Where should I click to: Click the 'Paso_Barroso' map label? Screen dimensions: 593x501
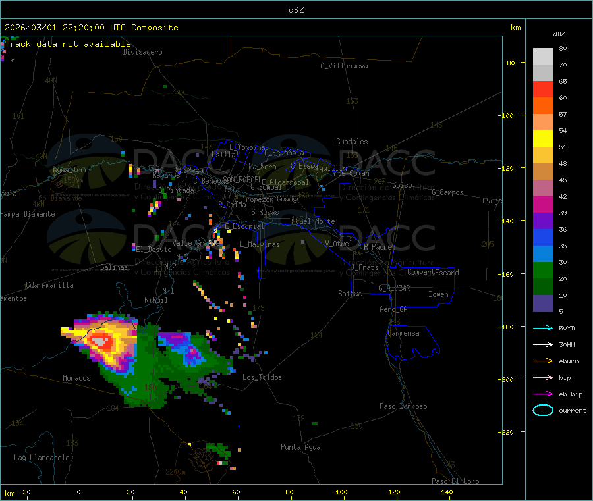pos(403,406)
